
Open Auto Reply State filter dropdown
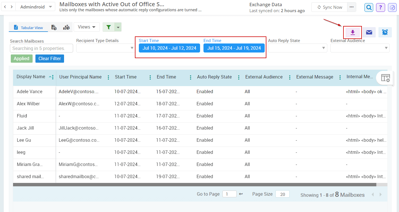point(298,48)
